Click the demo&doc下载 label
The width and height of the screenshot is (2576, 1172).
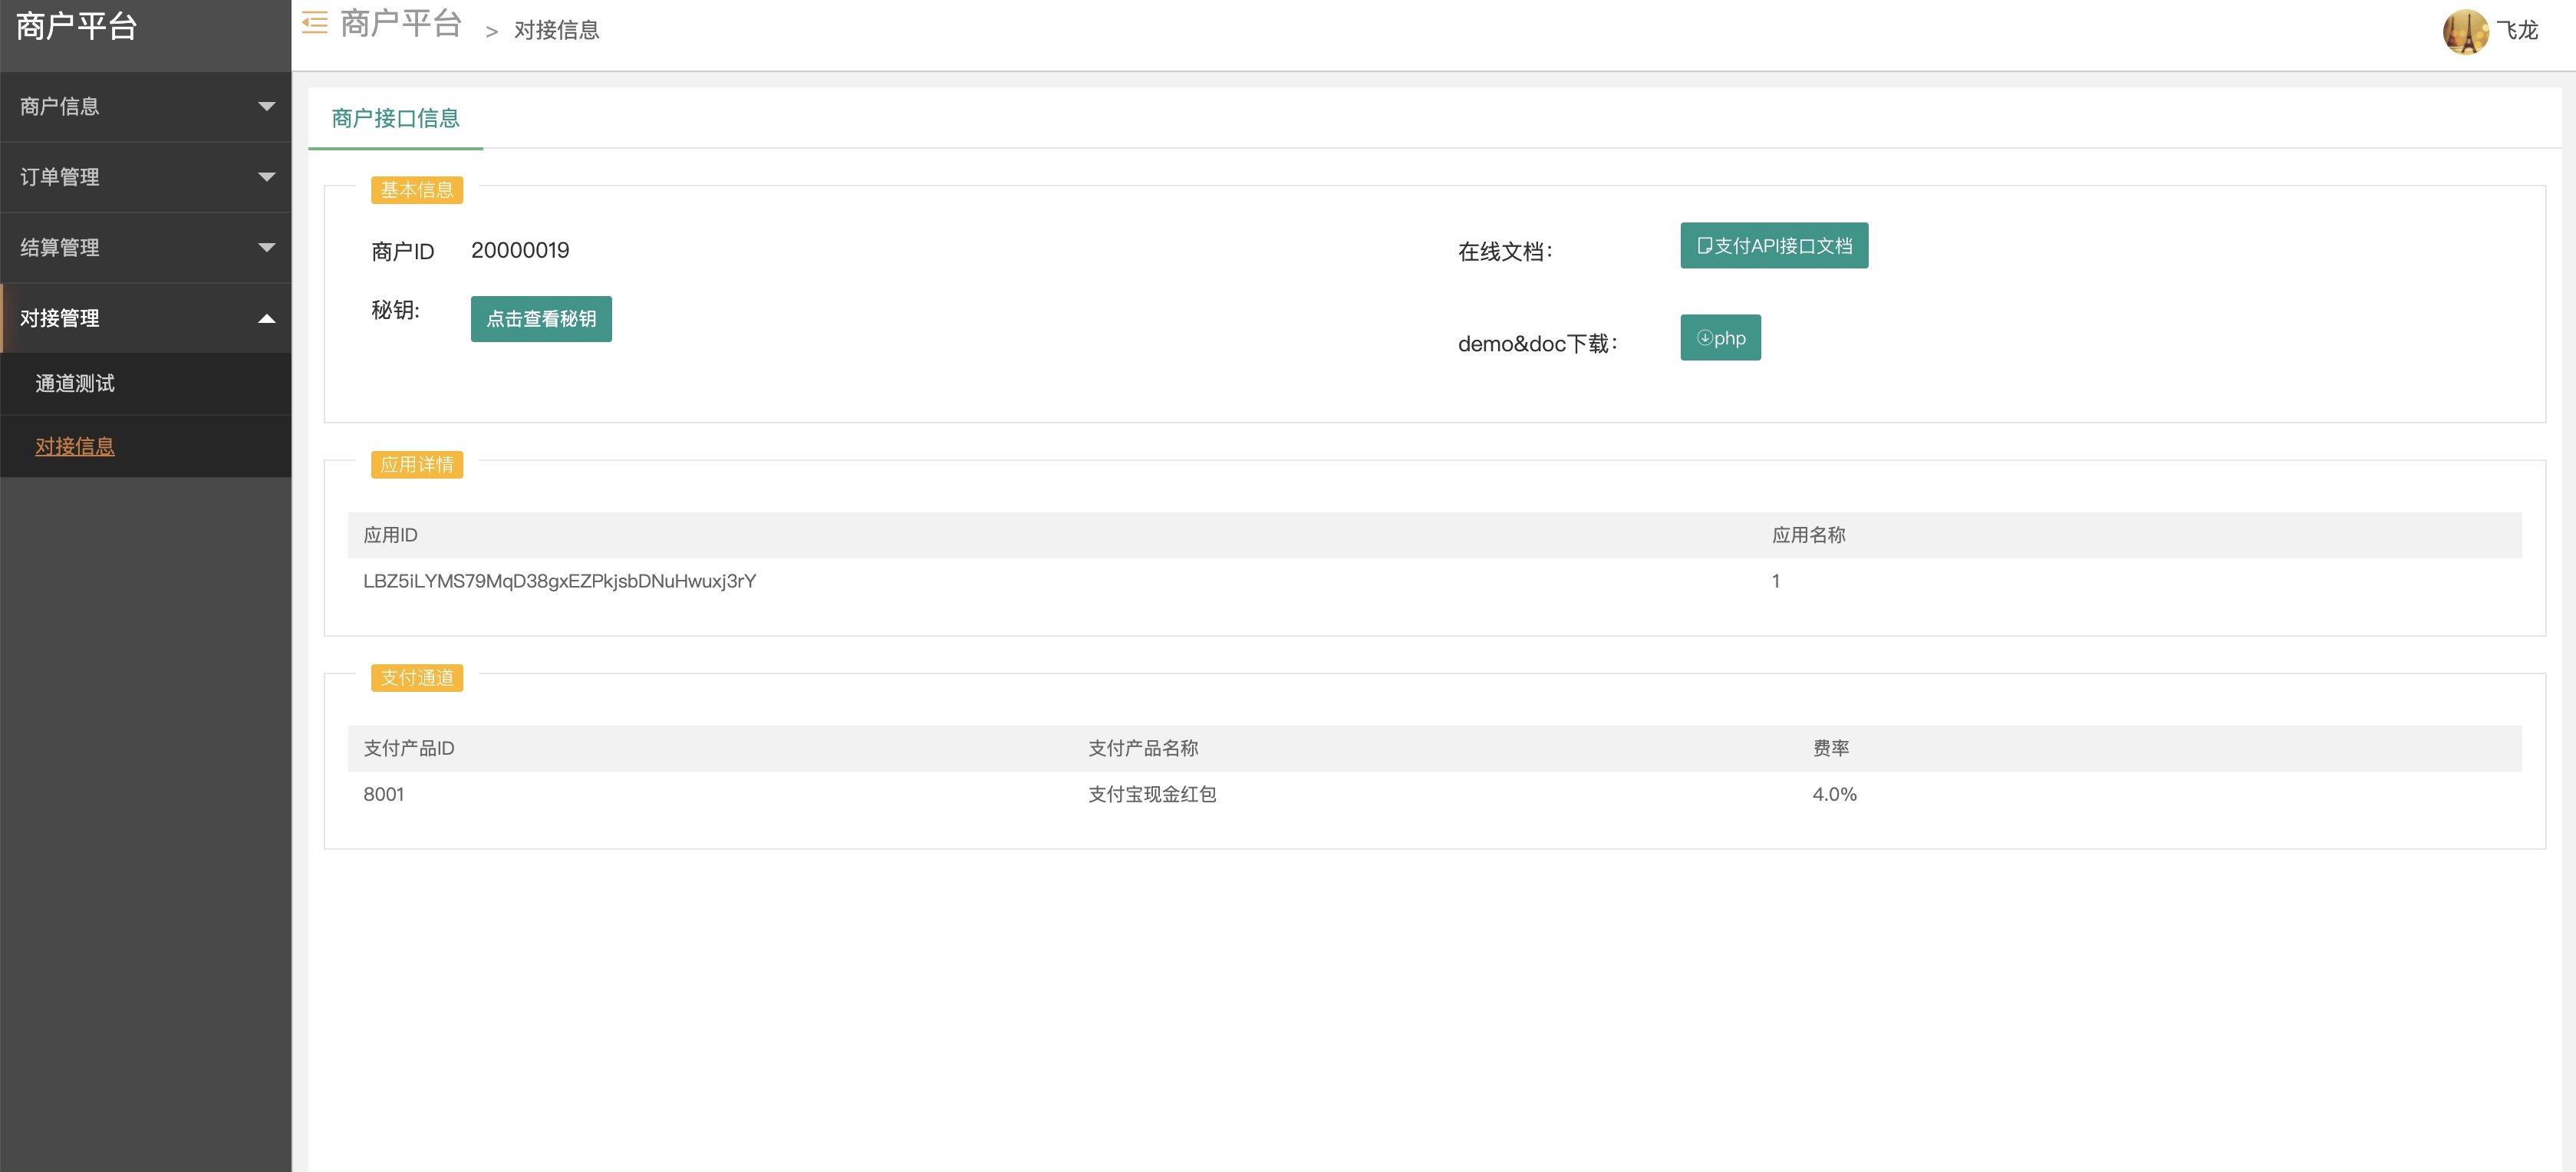click(x=1537, y=343)
